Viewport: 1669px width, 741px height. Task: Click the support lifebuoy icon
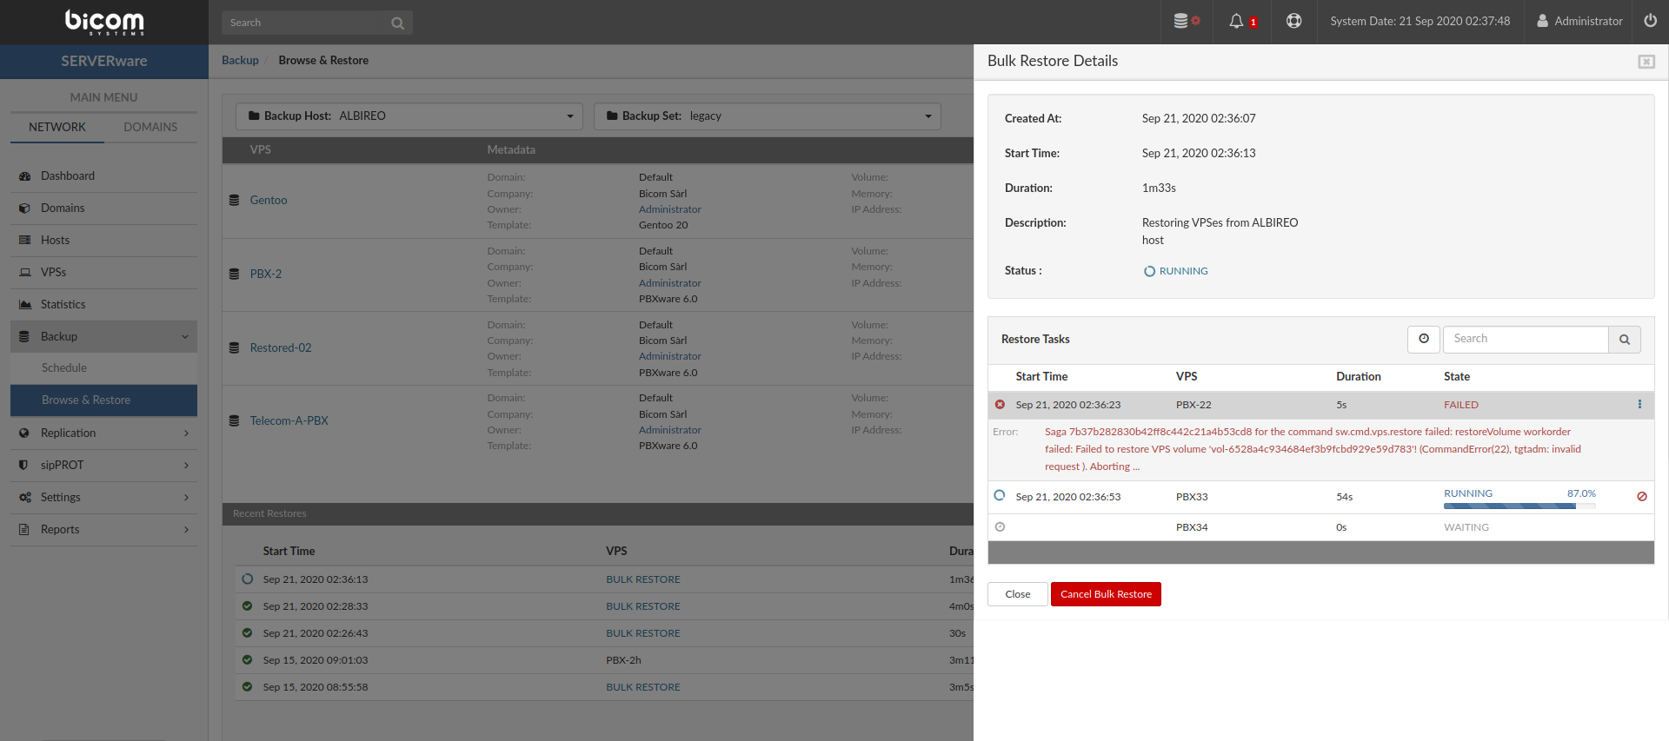point(1293,21)
